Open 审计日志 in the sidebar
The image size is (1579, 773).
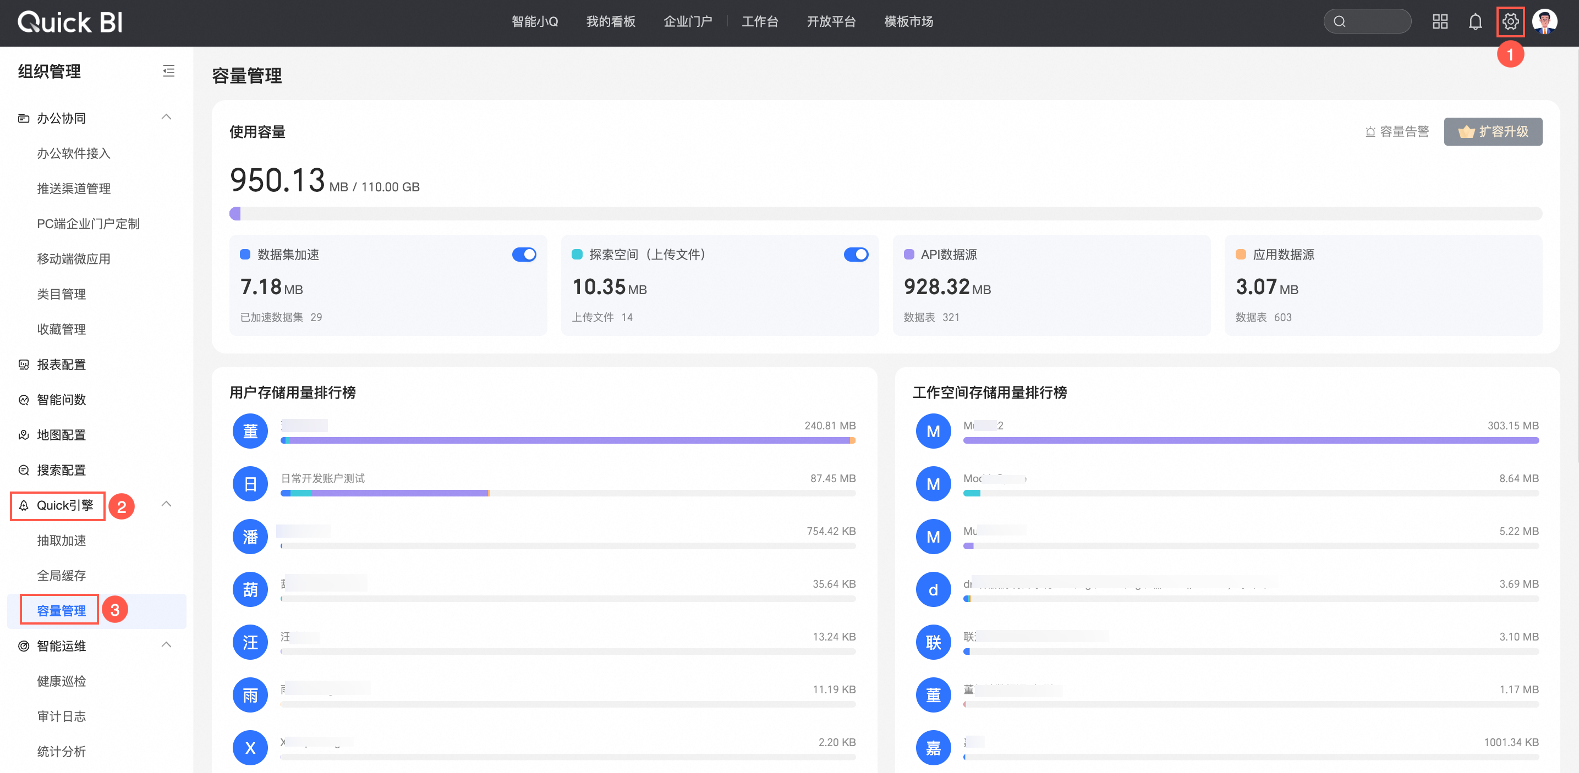(x=61, y=716)
